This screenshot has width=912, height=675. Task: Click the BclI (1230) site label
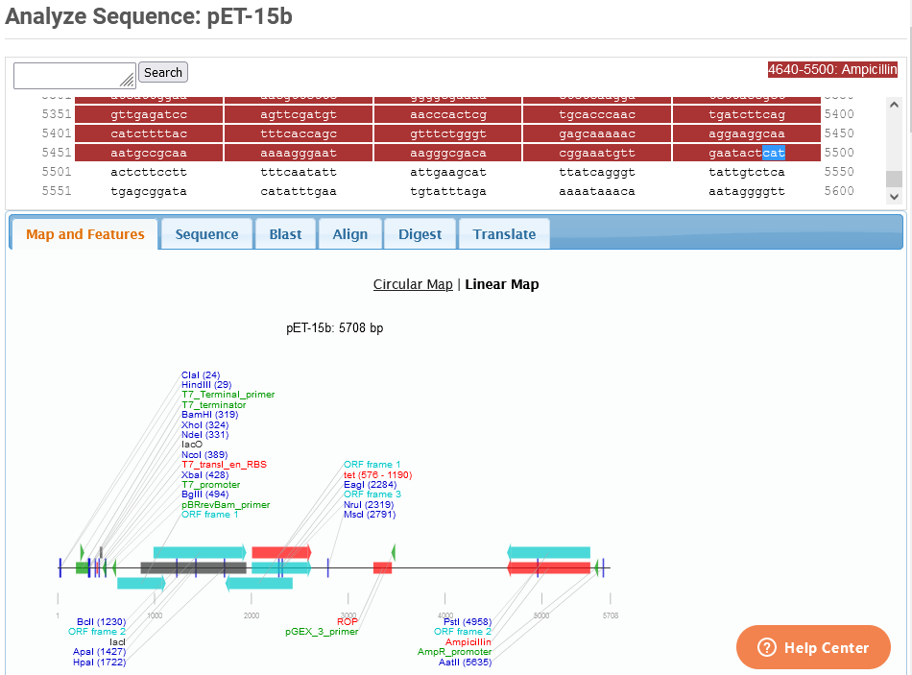point(101,622)
